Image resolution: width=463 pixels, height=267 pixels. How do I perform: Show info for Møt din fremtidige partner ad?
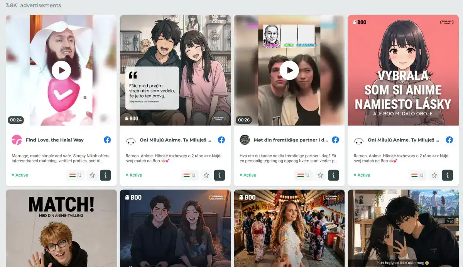(x=333, y=175)
